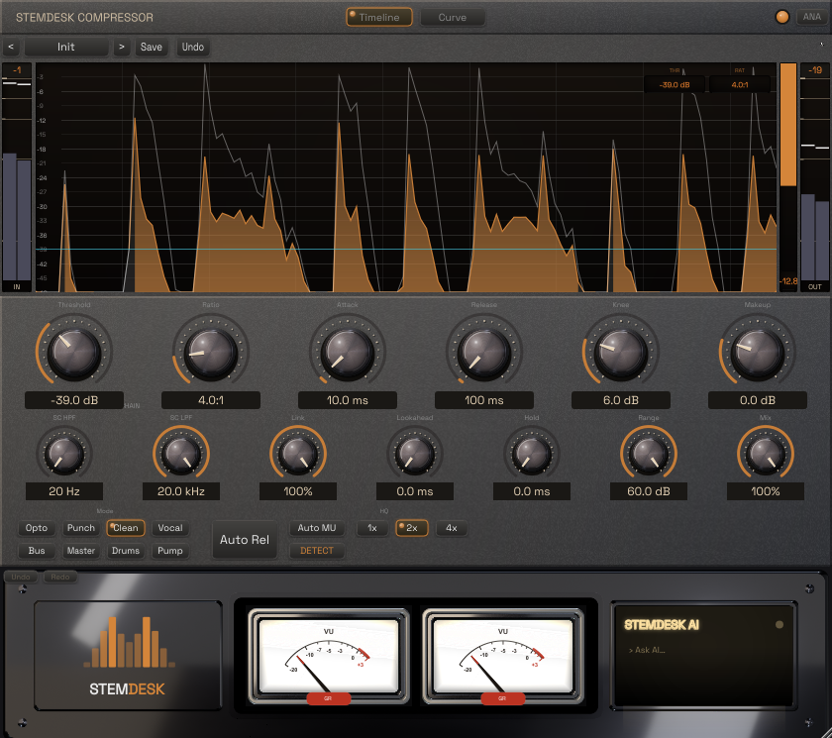Click the Makeup gain knob
Viewport: 832px width, 738px height.
click(x=757, y=352)
